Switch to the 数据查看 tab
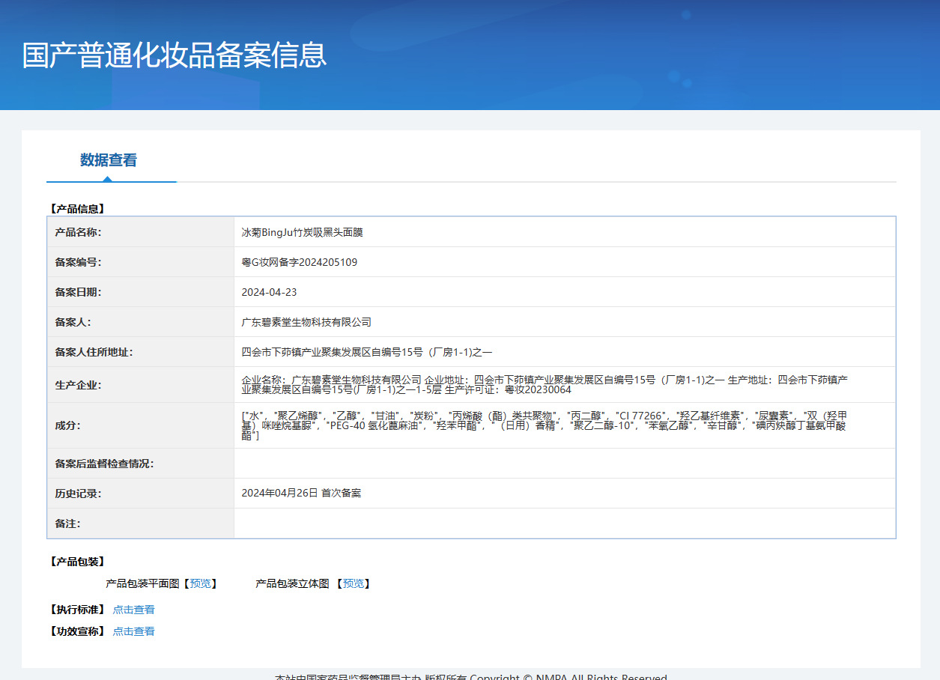 coord(109,160)
